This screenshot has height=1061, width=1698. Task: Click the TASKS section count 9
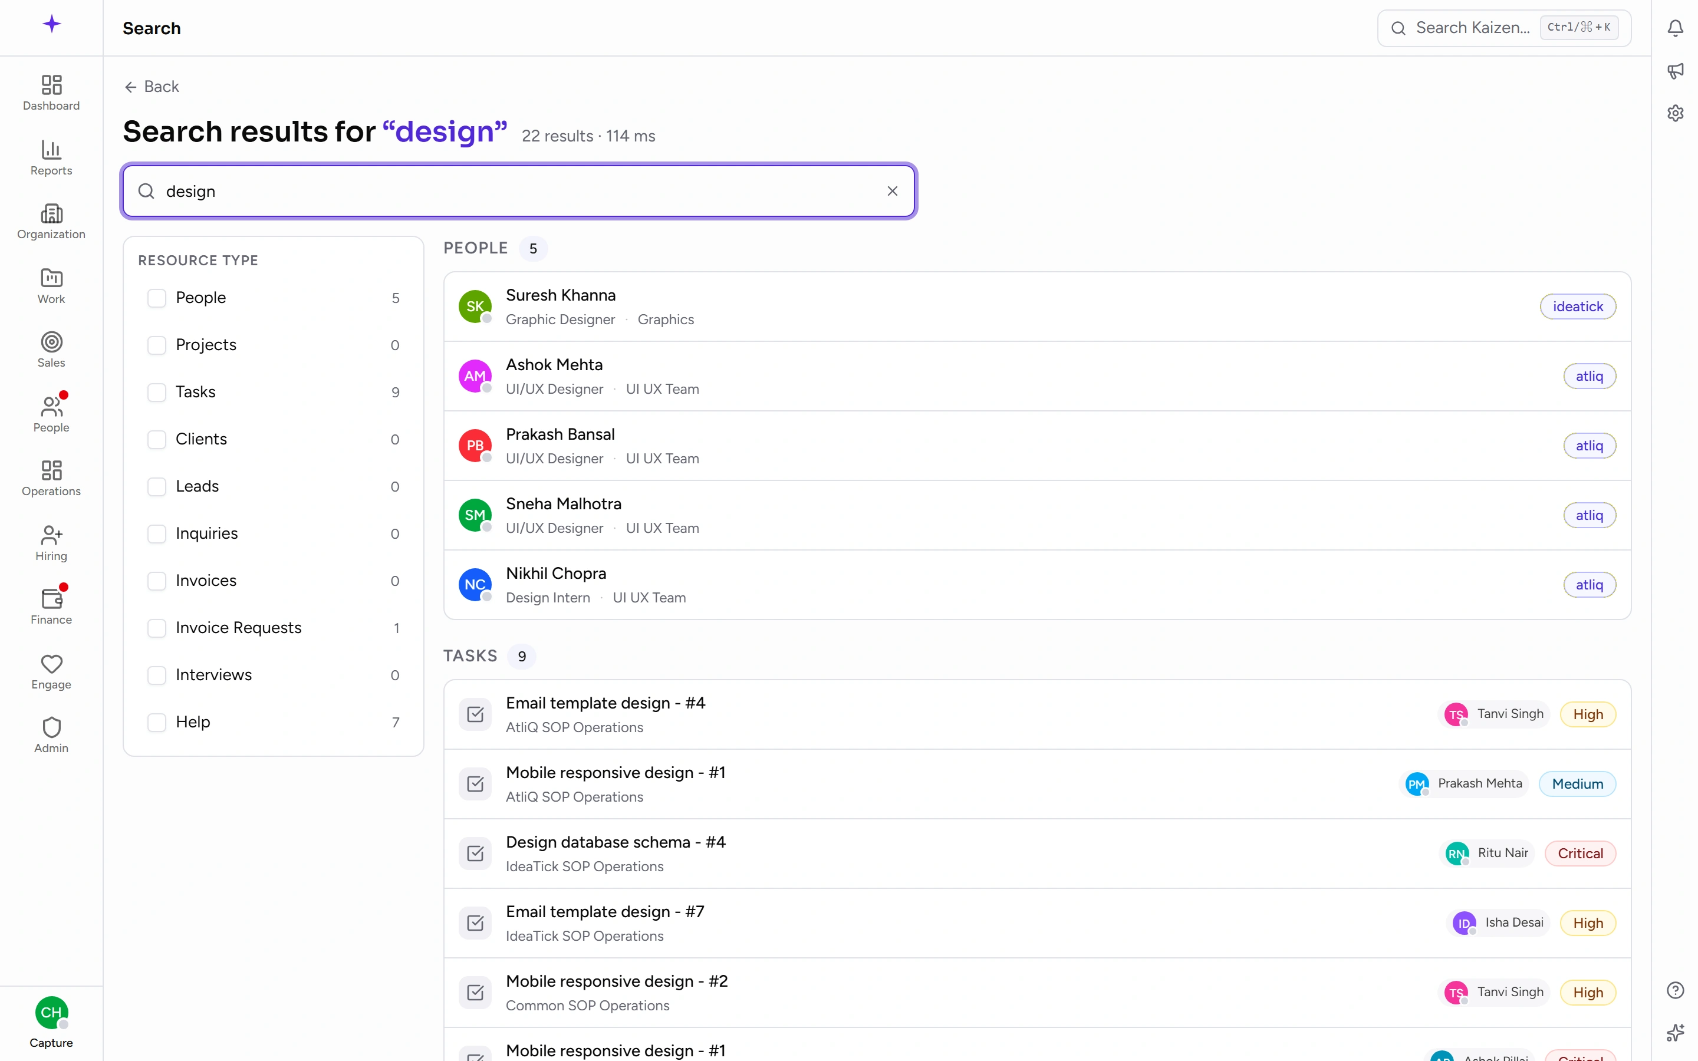pyautogui.click(x=522, y=656)
